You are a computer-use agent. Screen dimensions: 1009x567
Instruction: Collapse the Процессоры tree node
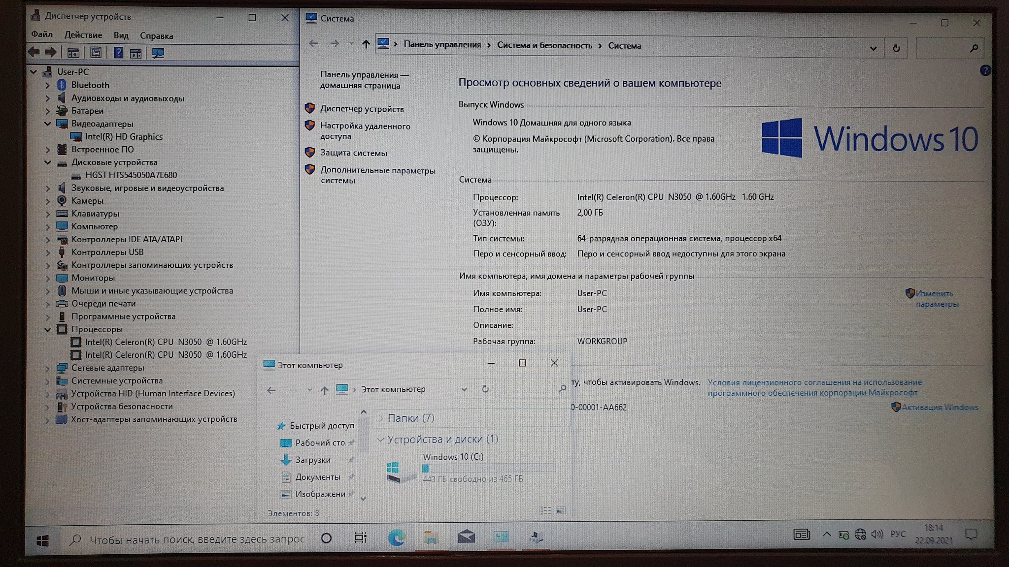click(48, 329)
